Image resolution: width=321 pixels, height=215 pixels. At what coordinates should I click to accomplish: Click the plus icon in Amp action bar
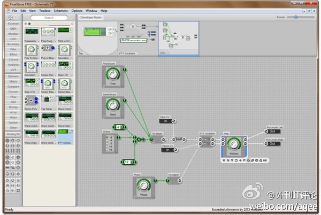click(x=240, y=160)
